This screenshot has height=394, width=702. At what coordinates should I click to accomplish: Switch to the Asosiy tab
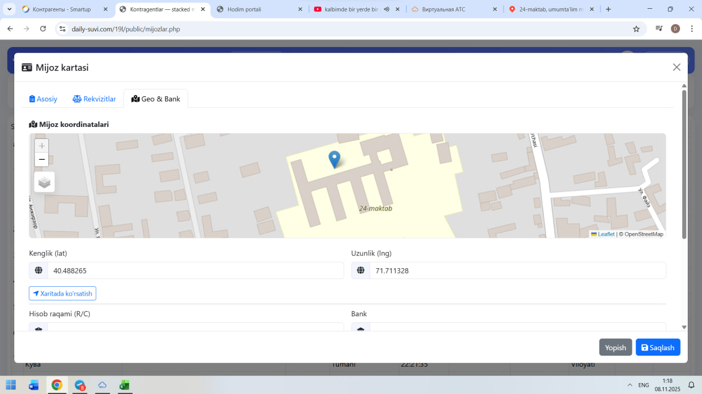pos(43,99)
